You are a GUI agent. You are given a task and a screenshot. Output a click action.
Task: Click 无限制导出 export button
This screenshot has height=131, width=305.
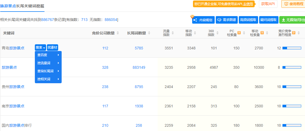point(293,20)
